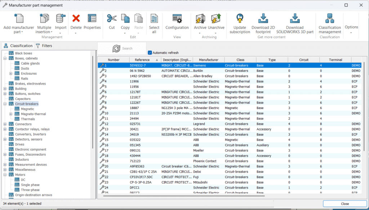Click the Import icon in the toolbar
This screenshot has width=369, height=210.
[61, 19]
